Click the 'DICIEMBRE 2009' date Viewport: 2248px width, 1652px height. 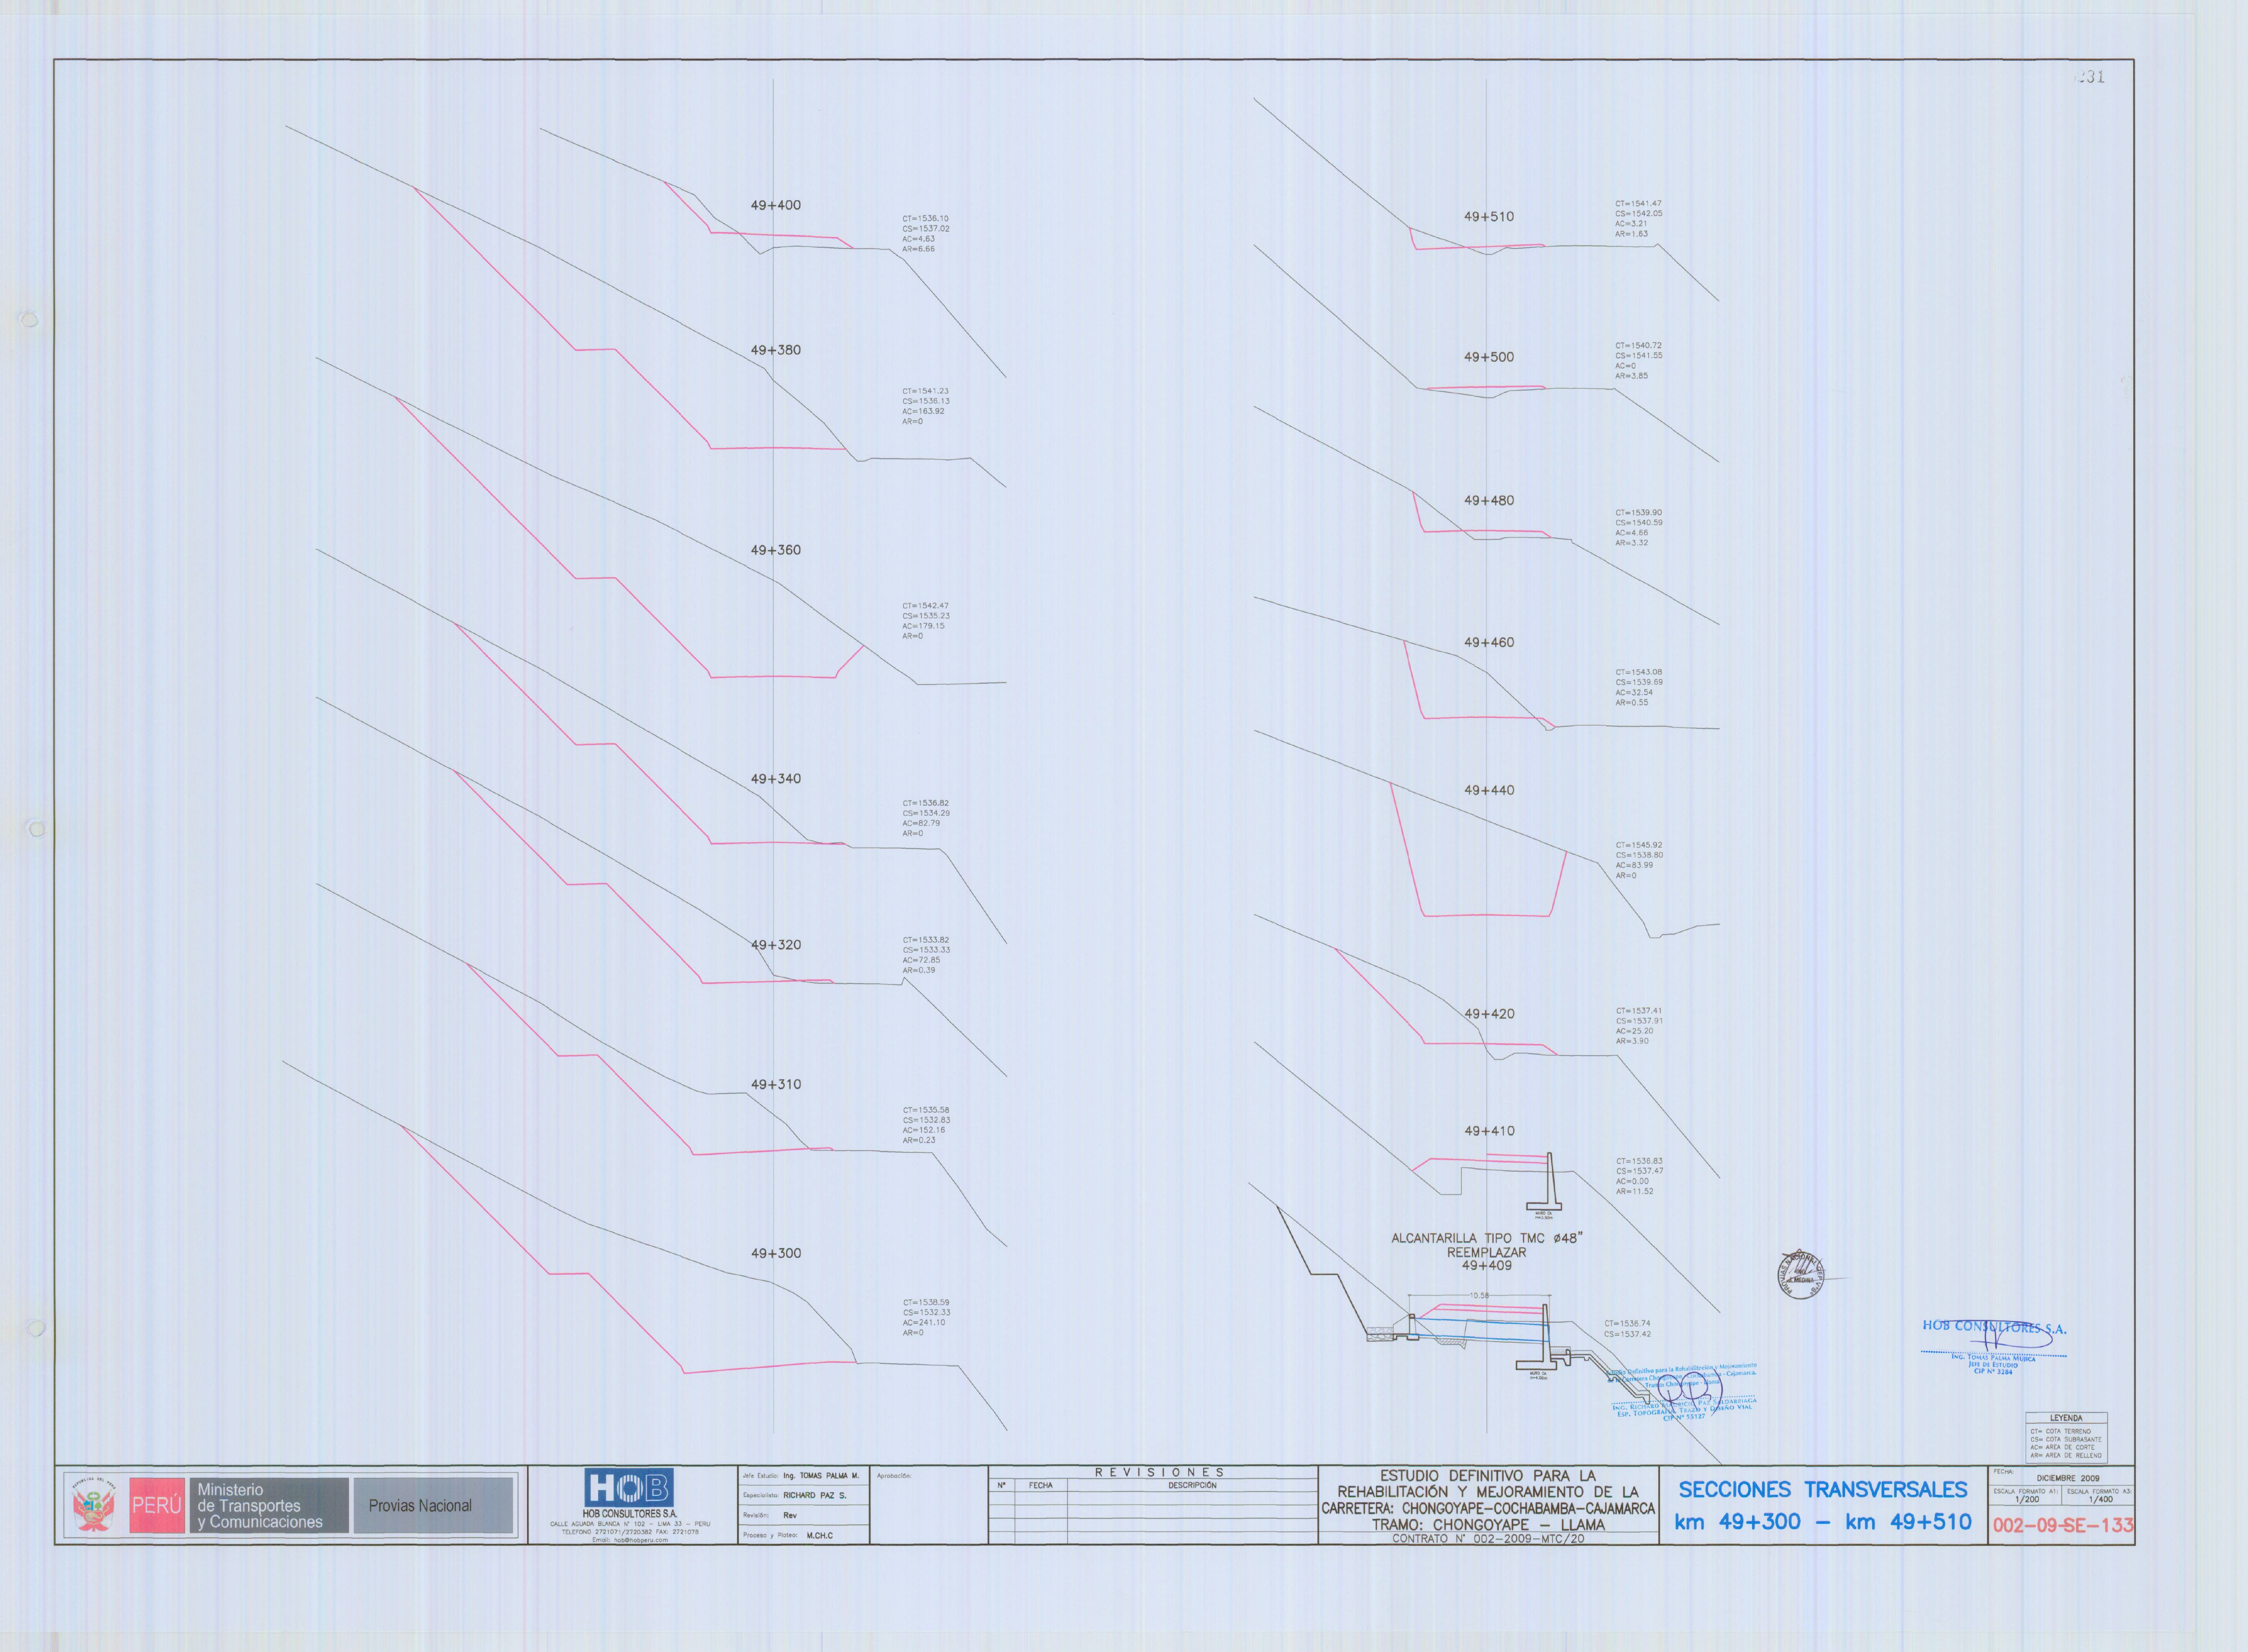[2068, 1478]
